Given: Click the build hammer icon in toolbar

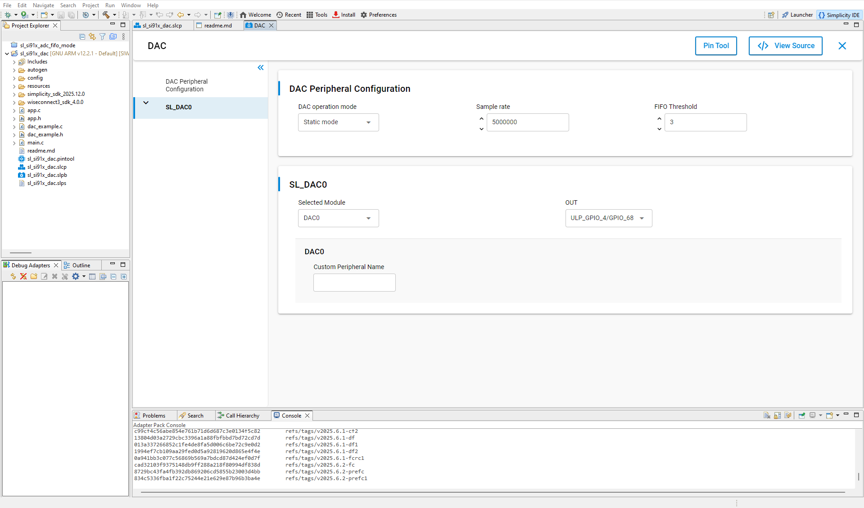Looking at the screenshot, I should click(106, 15).
